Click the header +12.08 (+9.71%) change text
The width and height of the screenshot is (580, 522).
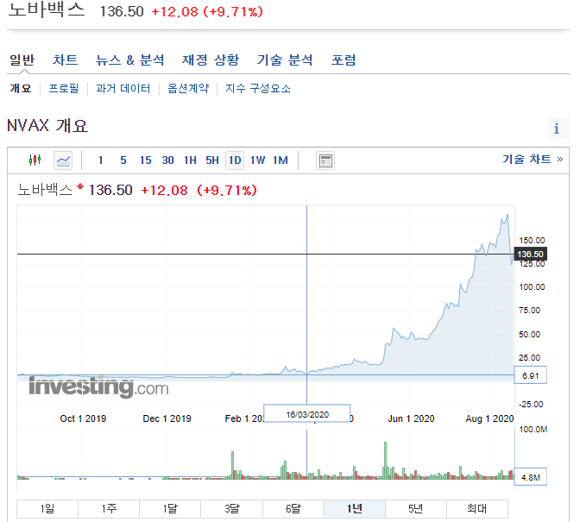207,11
